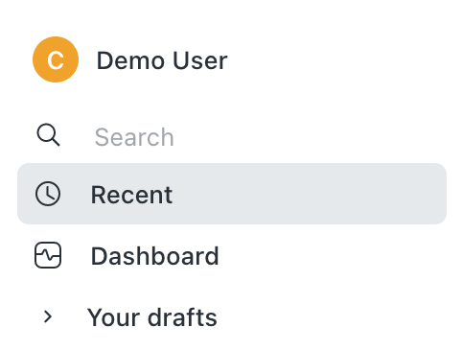Viewport: 462px width, 351px height.
Task: Click the waveform icon for Dashboard
Action: click(x=48, y=255)
